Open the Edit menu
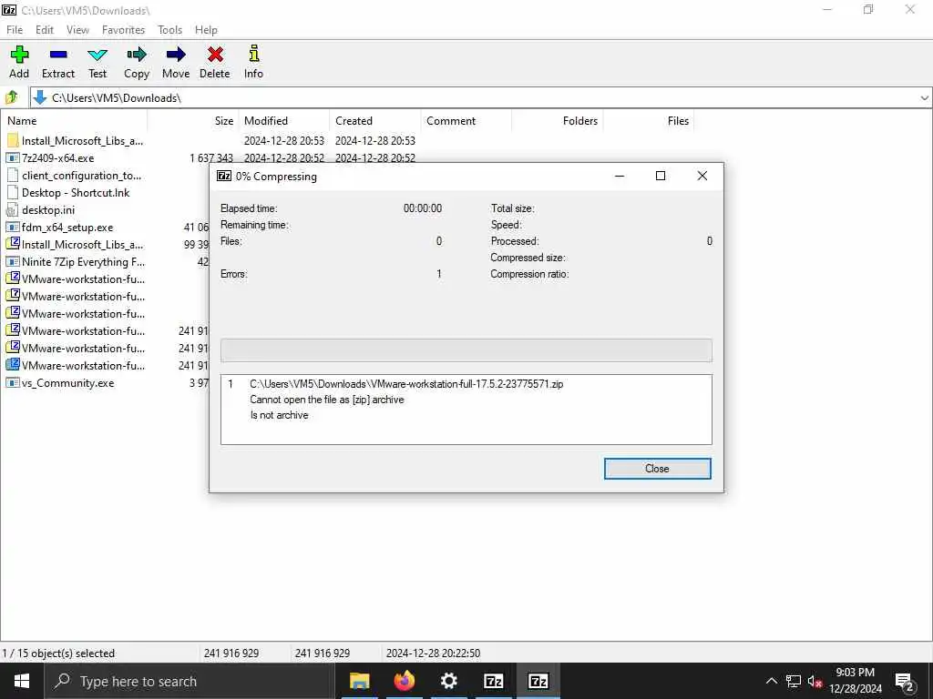 tap(45, 30)
